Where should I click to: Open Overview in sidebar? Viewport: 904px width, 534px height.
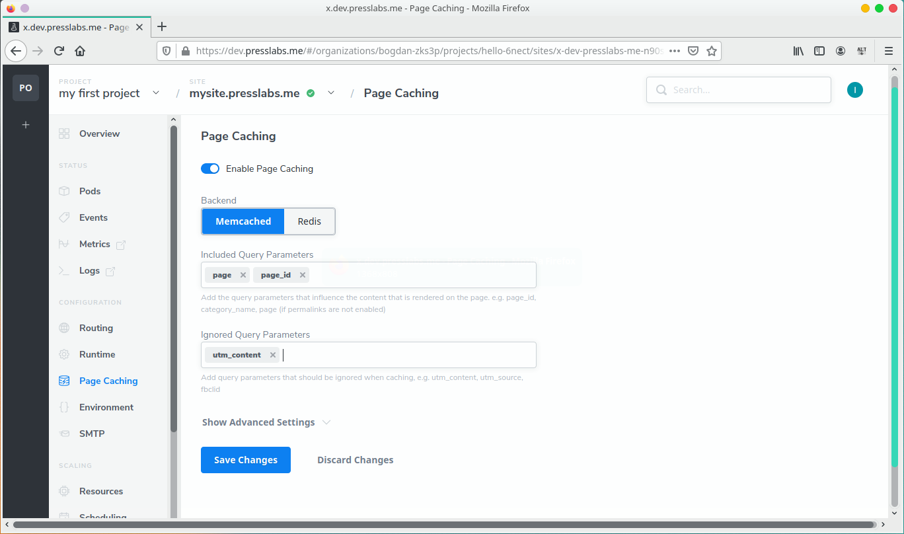pyautogui.click(x=99, y=133)
